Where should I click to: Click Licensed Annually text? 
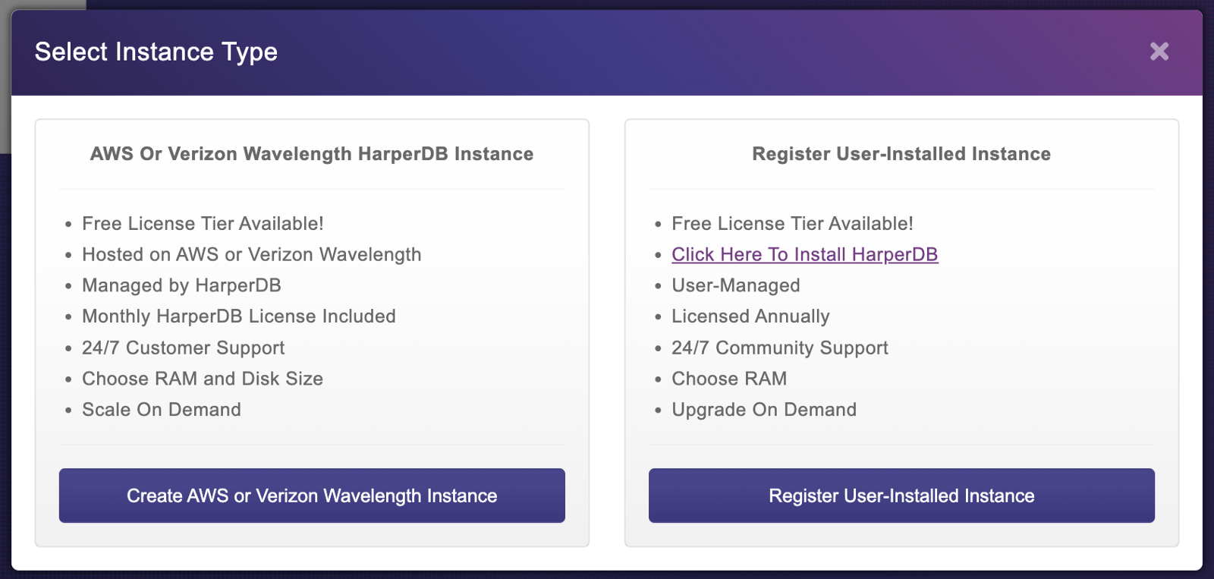pyautogui.click(x=750, y=316)
